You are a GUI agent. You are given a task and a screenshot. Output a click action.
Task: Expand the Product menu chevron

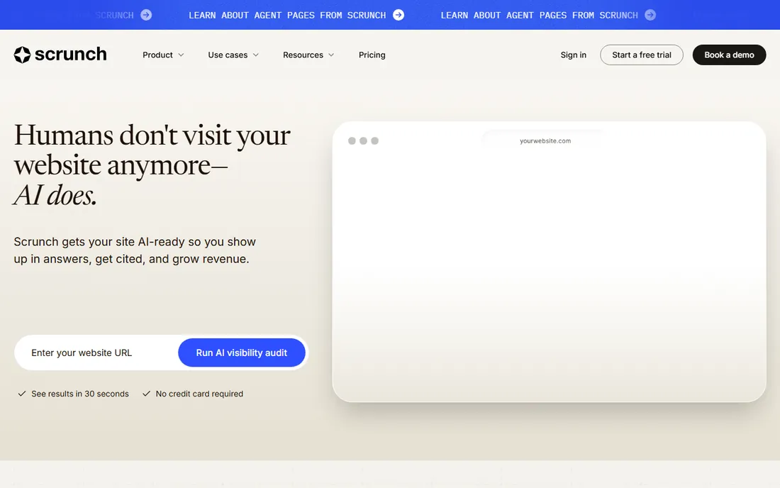181,55
